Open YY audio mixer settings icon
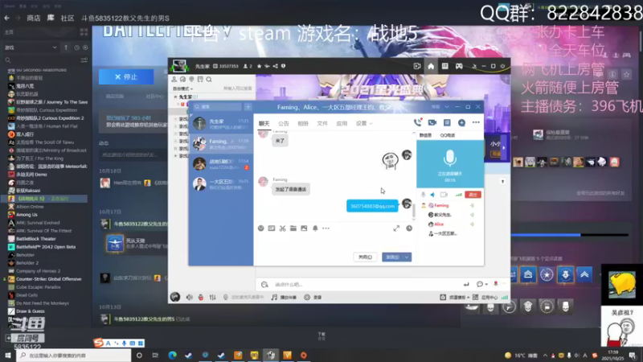Image resolution: width=643 pixels, height=362 pixels. point(212,297)
